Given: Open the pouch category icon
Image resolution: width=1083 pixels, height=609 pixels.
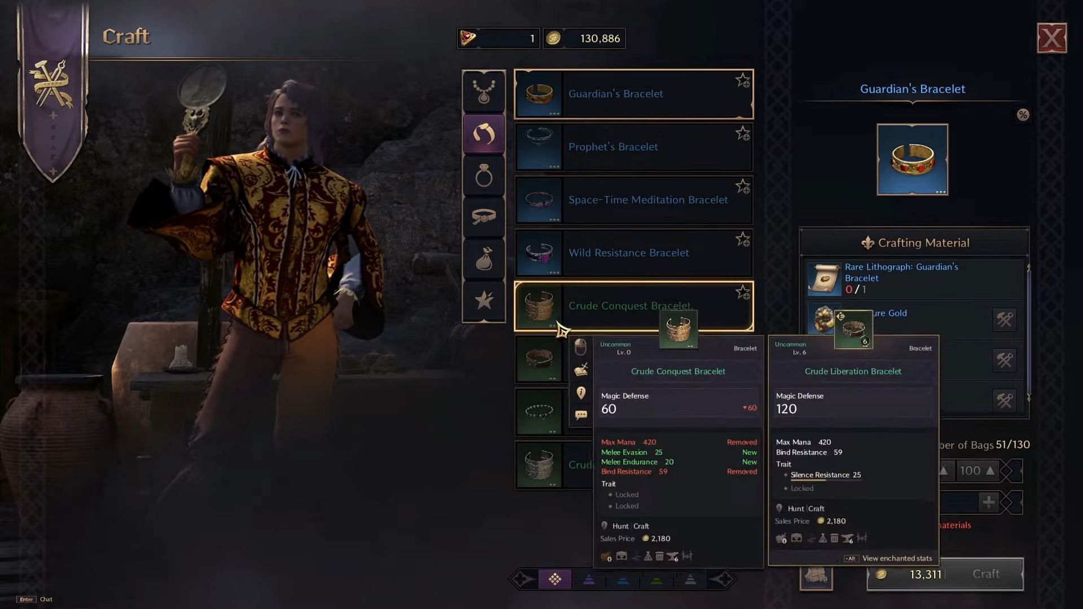Looking at the screenshot, I should [484, 259].
